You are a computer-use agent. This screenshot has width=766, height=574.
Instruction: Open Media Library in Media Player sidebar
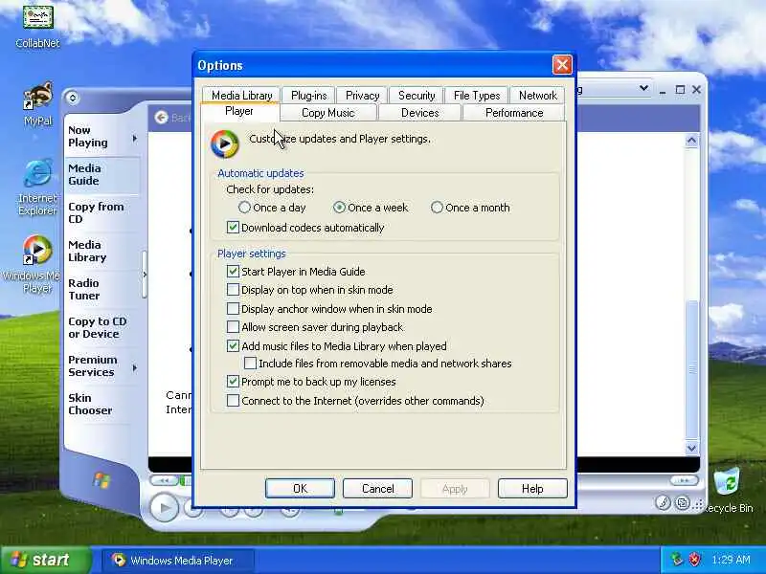click(x=101, y=251)
